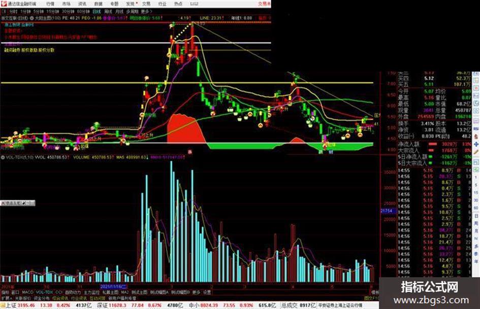Screen dimensions: 480x309
Task: Expand 更多 in bottom indicator tabs
Action: coord(196,292)
